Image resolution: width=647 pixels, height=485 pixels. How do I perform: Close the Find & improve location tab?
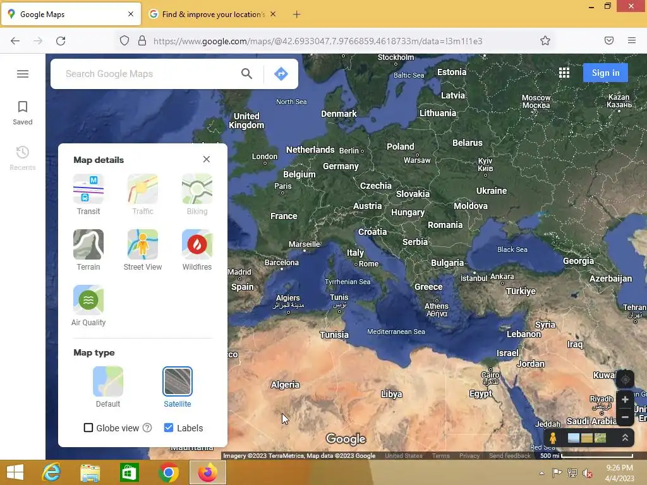(273, 14)
